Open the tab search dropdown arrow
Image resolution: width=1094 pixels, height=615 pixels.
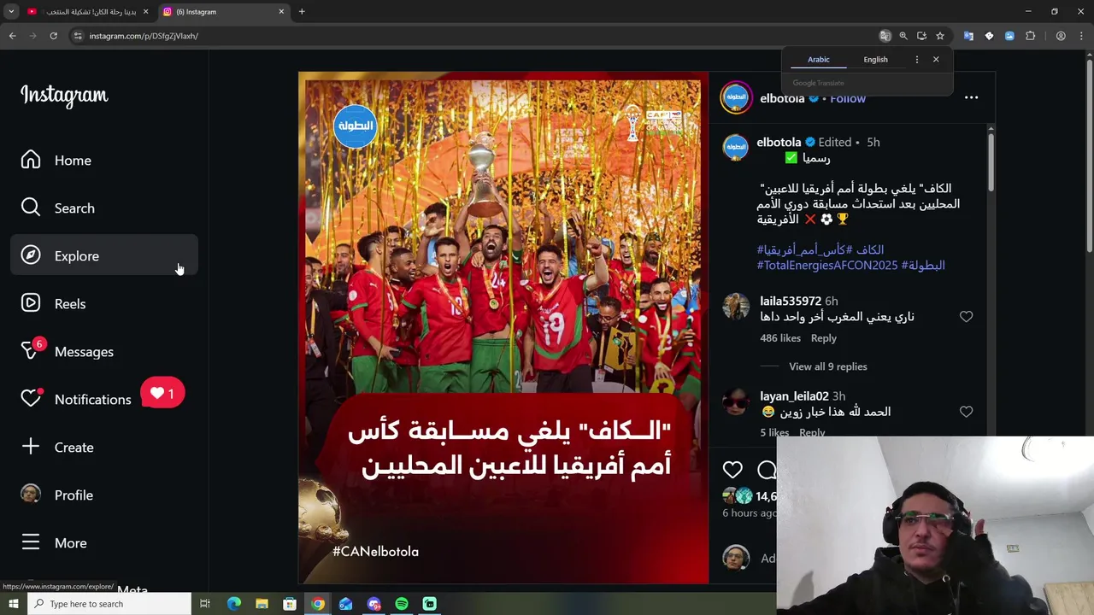point(11,12)
